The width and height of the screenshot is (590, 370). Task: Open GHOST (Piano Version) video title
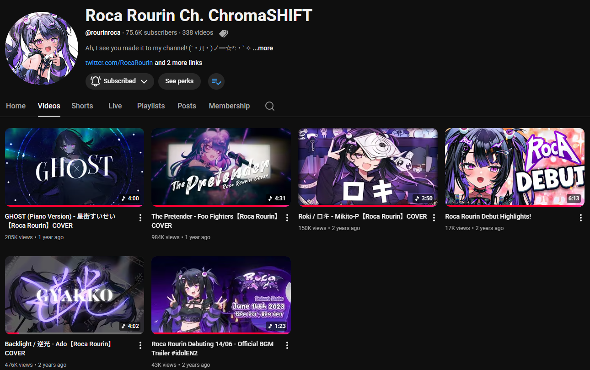point(60,221)
